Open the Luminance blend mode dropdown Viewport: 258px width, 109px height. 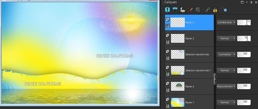click(226, 54)
